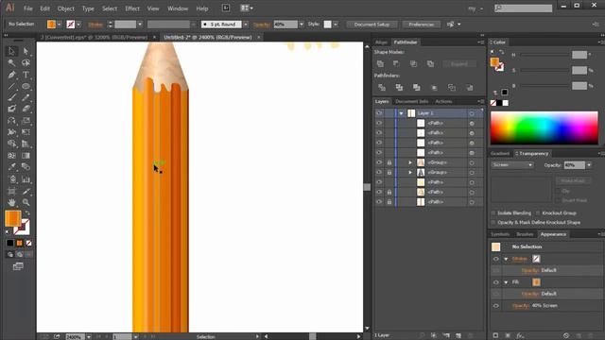The height and width of the screenshot is (340, 605).
Task: Open the zoom level dropdown at bottom
Action: [89, 337]
